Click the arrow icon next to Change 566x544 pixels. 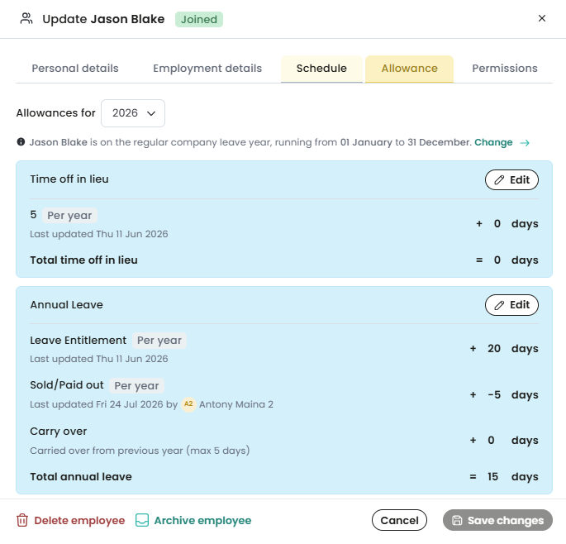click(525, 143)
